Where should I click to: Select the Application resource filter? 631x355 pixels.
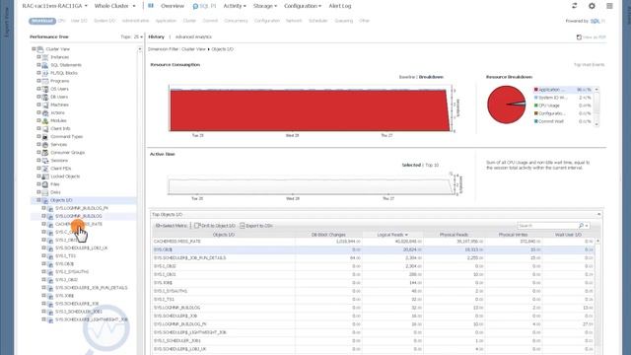tap(166, 21)
